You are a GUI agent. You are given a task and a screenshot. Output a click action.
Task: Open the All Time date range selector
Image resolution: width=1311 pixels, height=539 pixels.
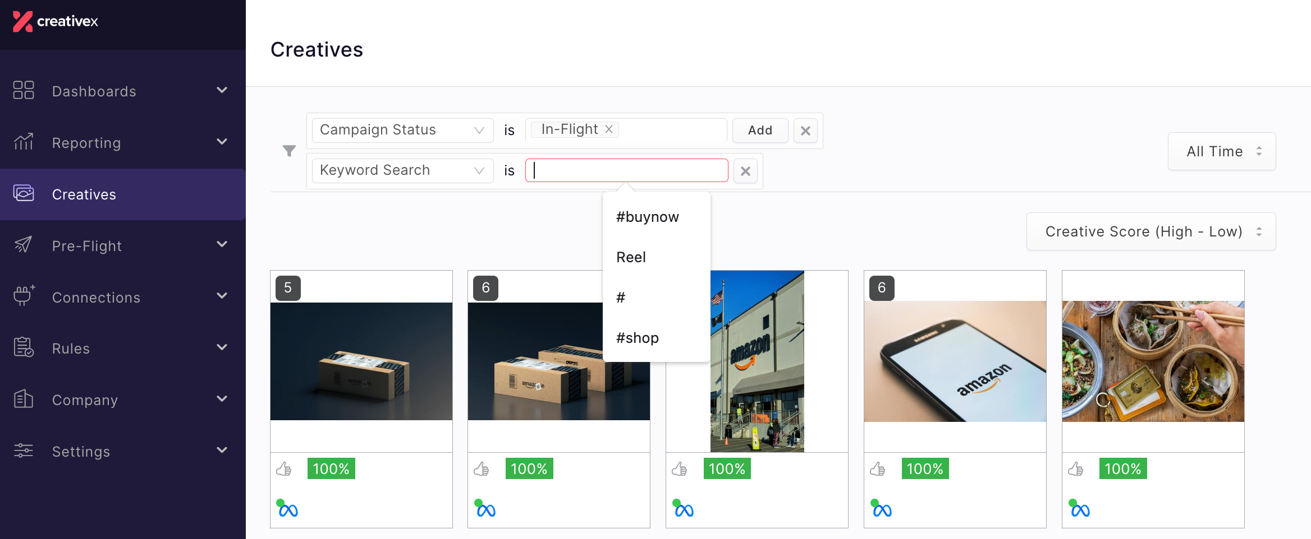(1222, 151)
